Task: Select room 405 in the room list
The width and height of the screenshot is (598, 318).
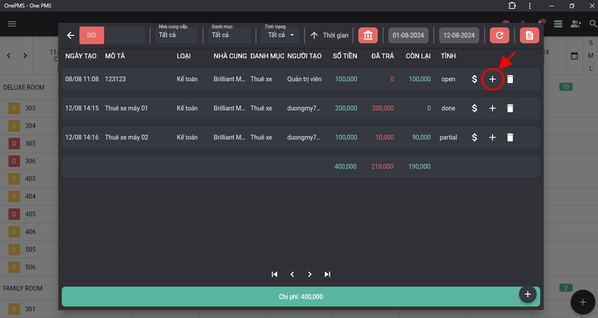Action: click(30, 214)
